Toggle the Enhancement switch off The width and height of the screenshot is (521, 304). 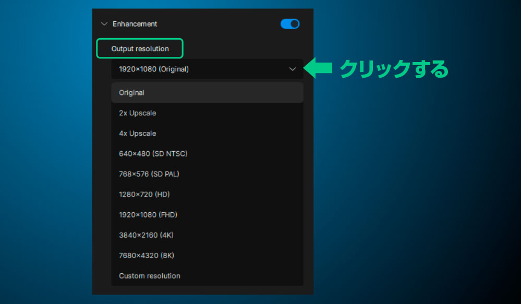click(x=290, y=24)
